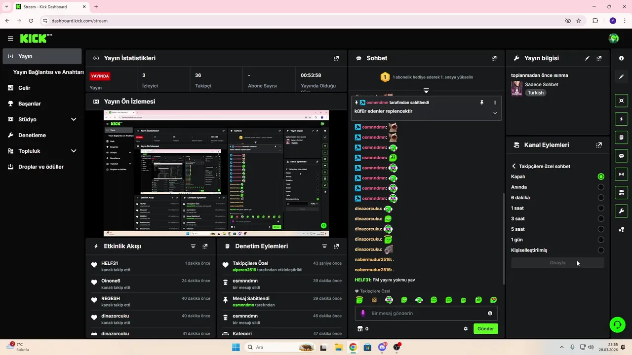Open Yayın in the left sidebar
Viewport: 632px width, 355px height.
click(x=42, y=56)
